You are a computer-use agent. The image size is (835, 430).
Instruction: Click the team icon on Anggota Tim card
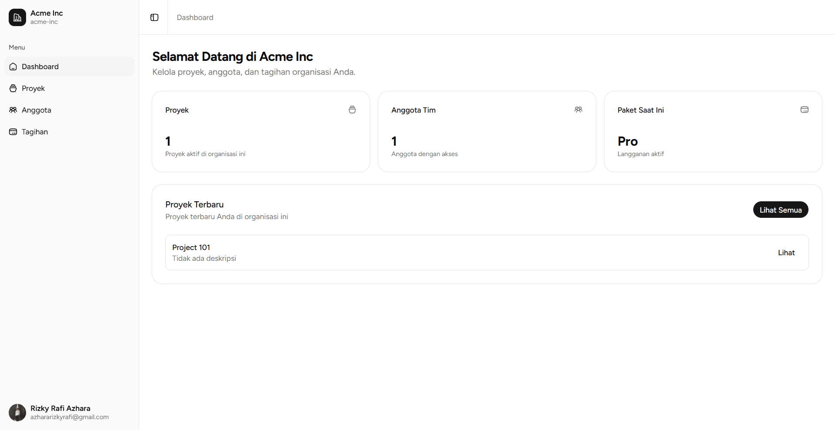coord(578,110)
